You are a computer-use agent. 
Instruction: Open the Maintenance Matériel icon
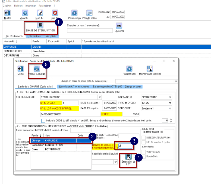tap(150, 69)
